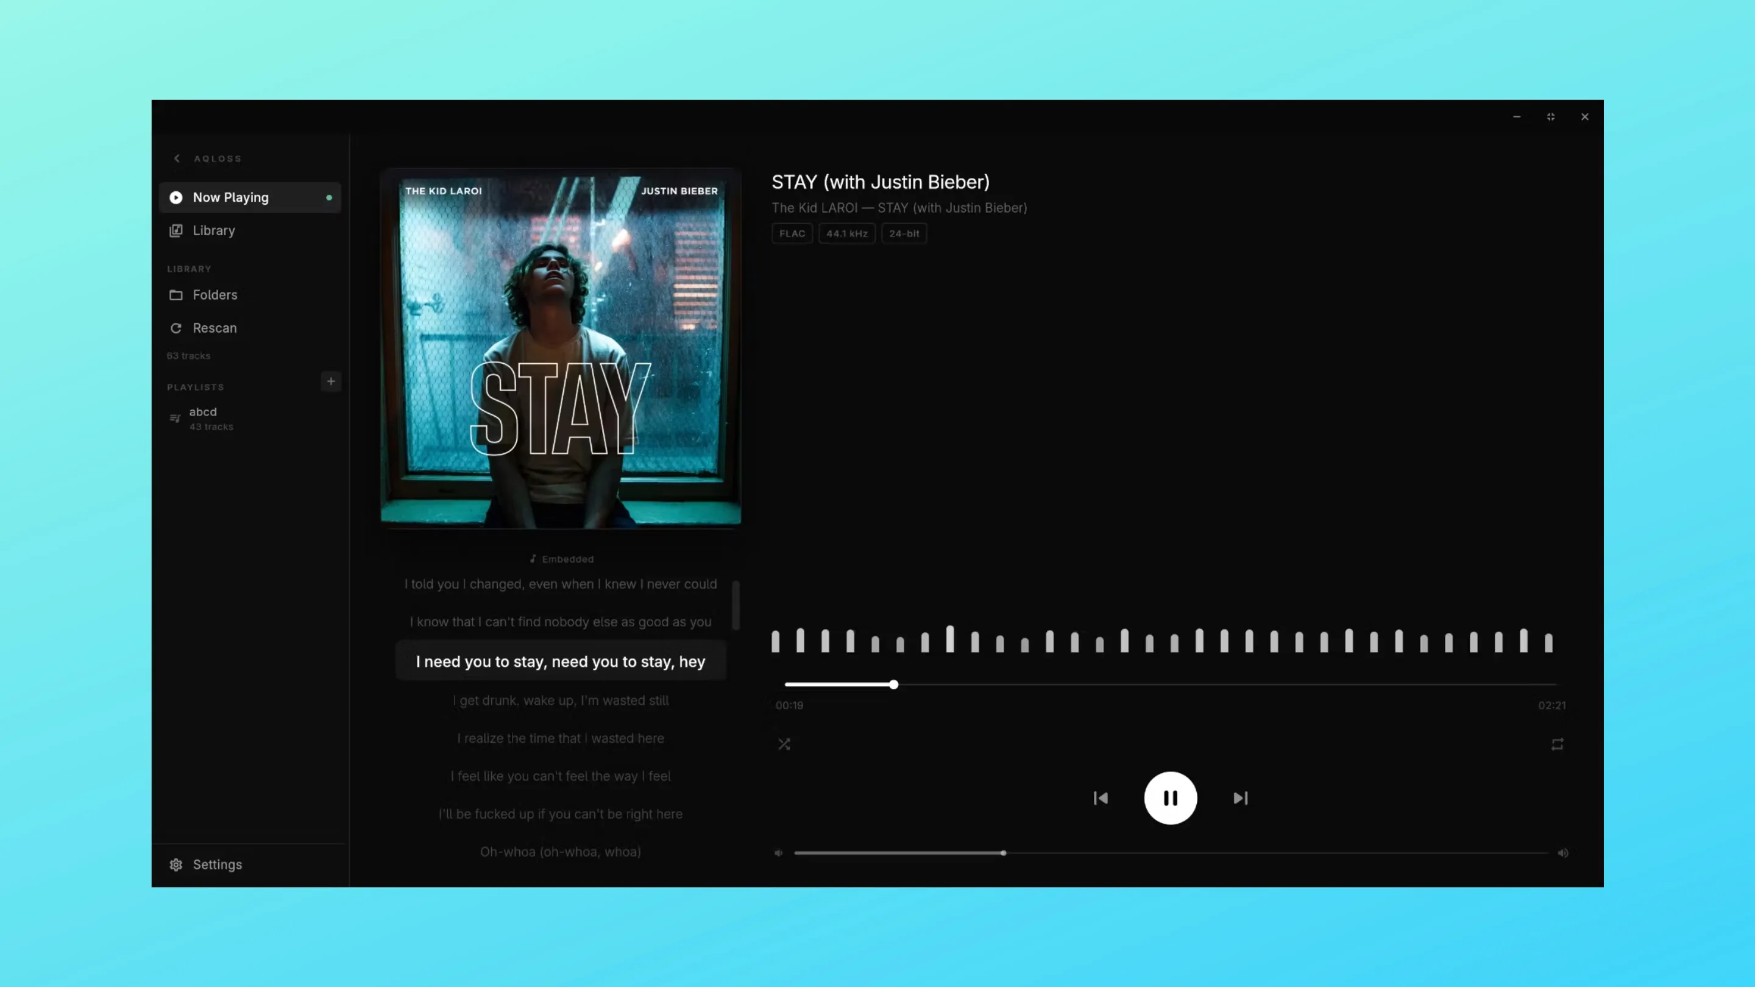1755x987 pixels.
Task: Click the STAY album cover art
Action: click(x=561, y=348)
